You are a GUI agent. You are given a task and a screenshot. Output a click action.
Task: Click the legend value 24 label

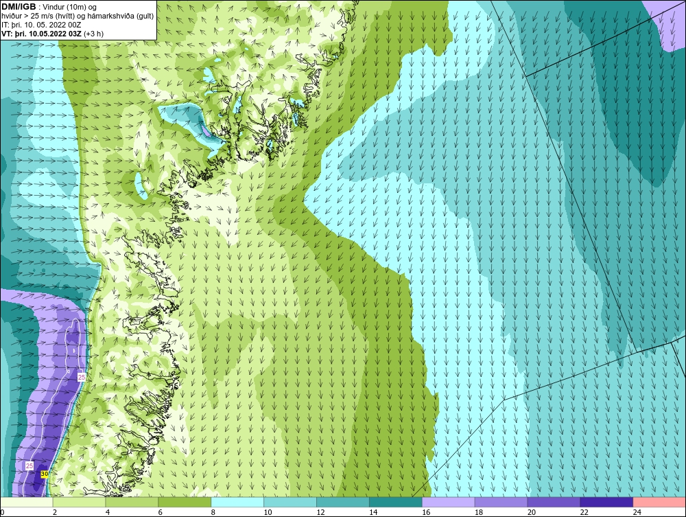[x=637, y=512]
